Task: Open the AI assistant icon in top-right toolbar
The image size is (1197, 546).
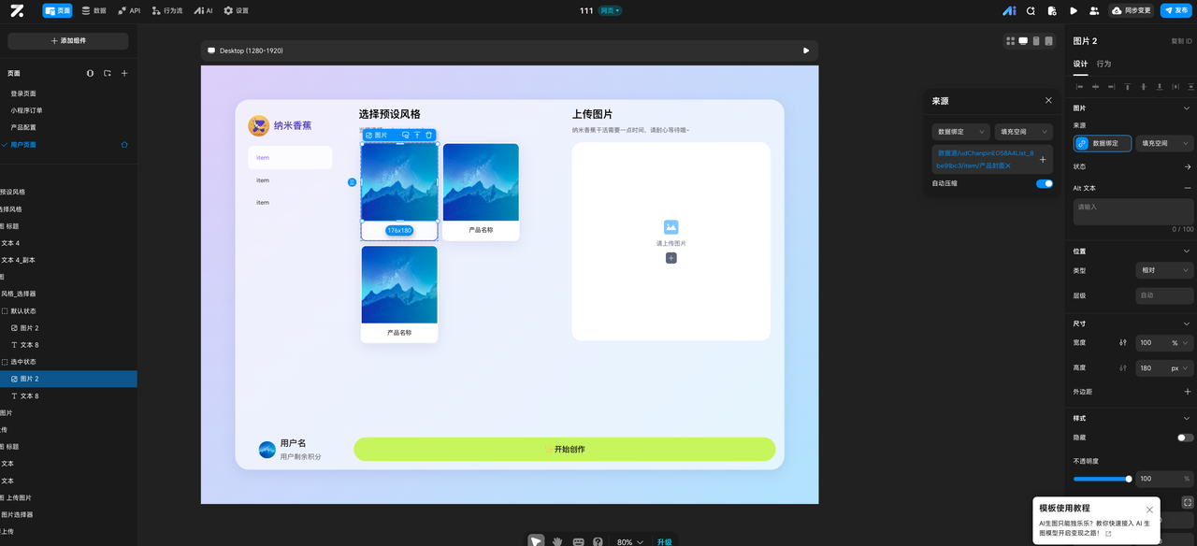Action: [x=1009, y=10]
